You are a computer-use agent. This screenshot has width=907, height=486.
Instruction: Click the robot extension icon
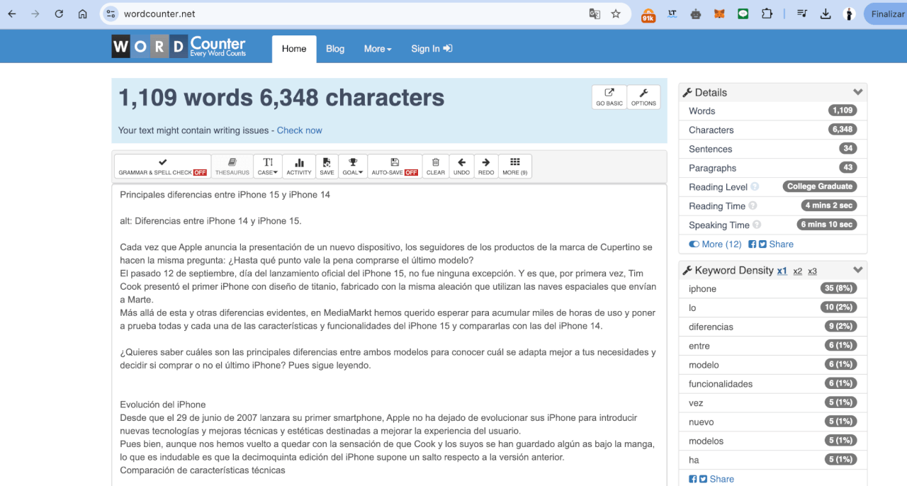696,13
